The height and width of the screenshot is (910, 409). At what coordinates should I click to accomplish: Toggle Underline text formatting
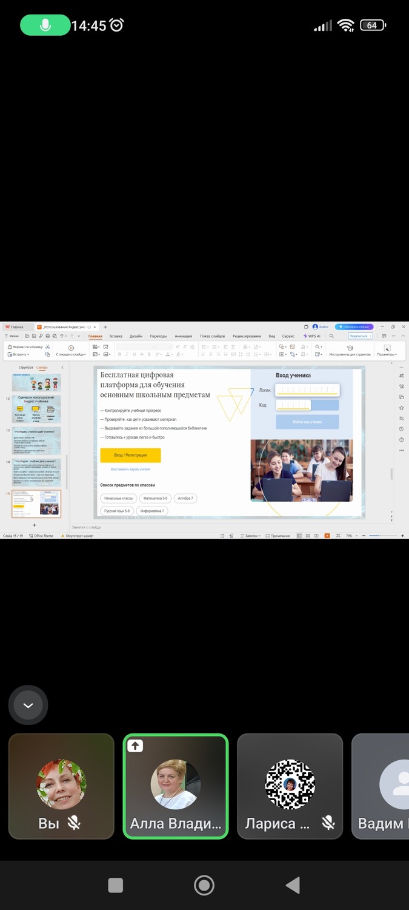click(x=134, y=354)
